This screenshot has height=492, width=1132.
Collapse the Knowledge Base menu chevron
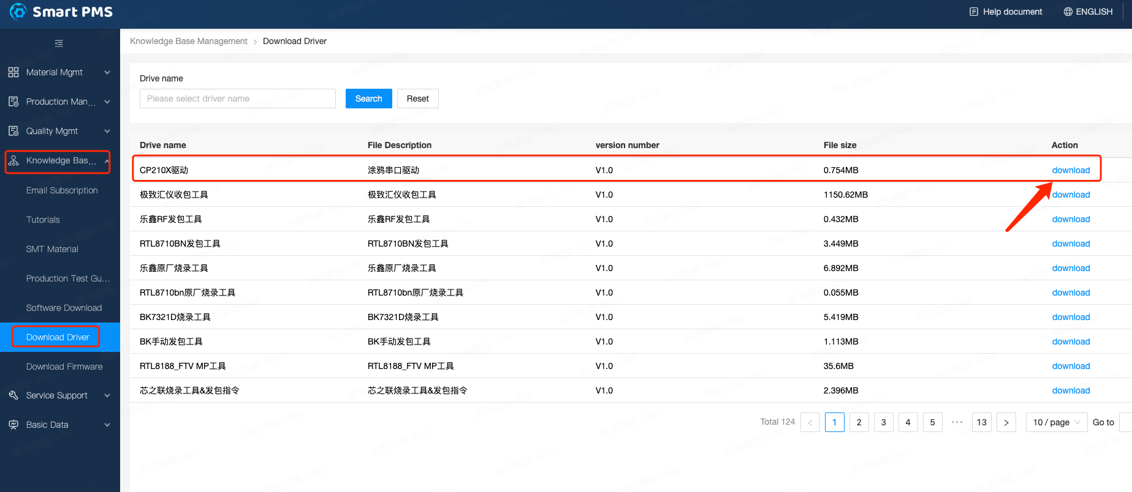tap(107, 161)
